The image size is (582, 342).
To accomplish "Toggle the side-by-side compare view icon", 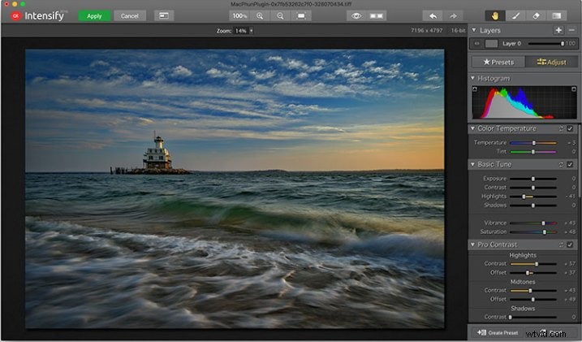I will click(x=377, y=16).
